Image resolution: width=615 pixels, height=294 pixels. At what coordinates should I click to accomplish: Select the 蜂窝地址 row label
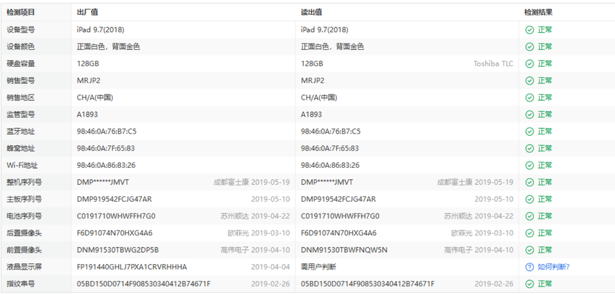(x=20, y=149)
